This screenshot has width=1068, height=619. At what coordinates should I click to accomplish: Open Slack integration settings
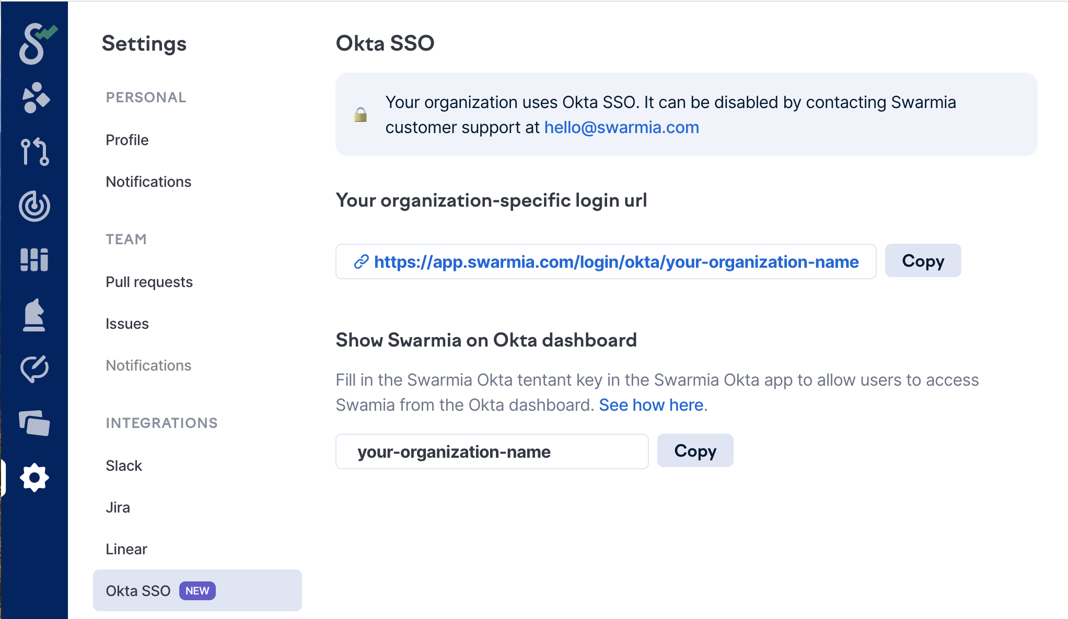124,466
